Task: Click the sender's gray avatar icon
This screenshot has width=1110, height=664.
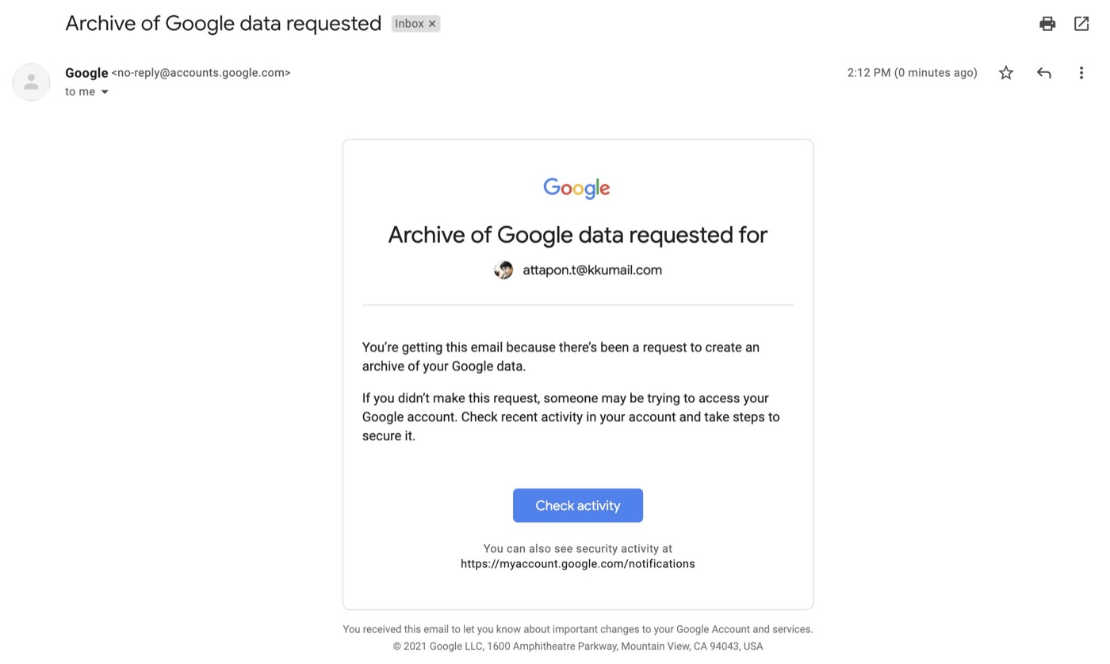Action: coord(31,82)
